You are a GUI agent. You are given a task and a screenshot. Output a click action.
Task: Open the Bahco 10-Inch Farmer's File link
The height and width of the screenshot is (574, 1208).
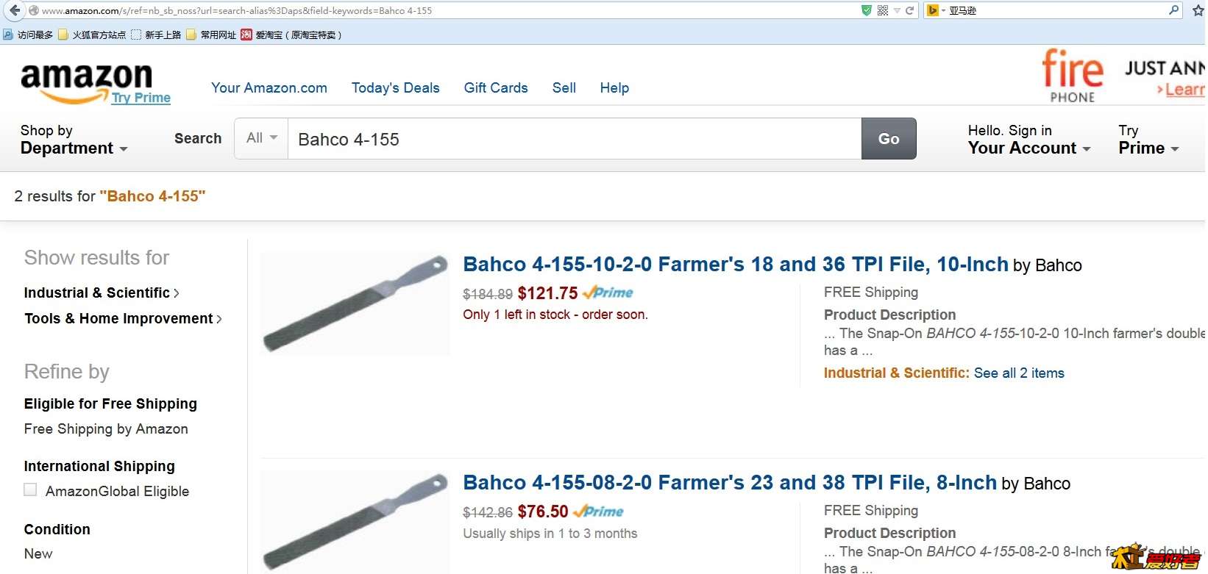pos(735,265)
